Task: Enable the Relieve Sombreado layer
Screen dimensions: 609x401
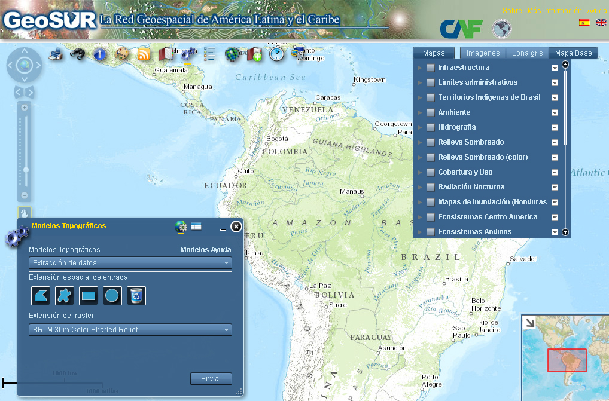Action: pos(431,142)
